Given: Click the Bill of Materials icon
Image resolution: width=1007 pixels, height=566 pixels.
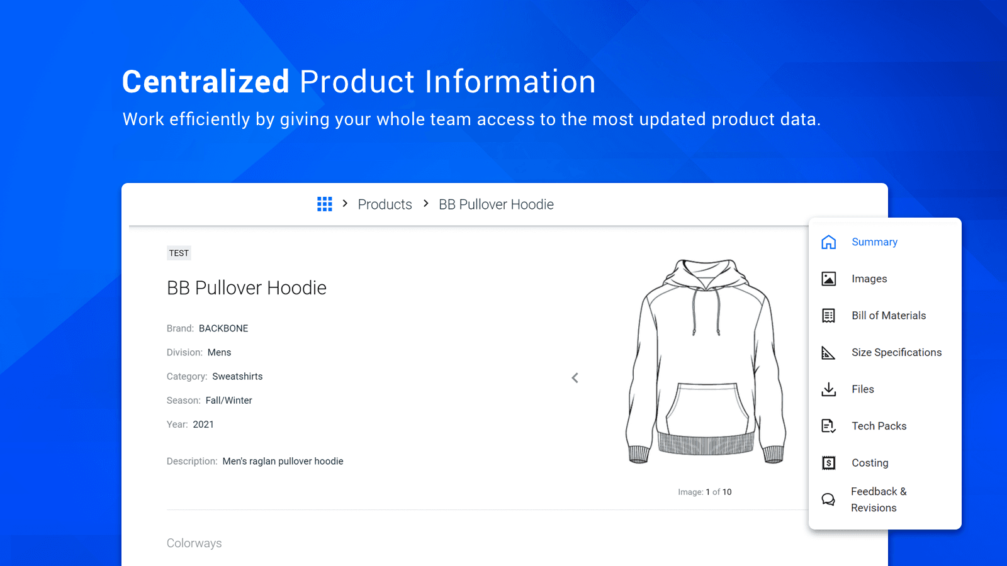Looking at the screenshot, I should (828, 315).
